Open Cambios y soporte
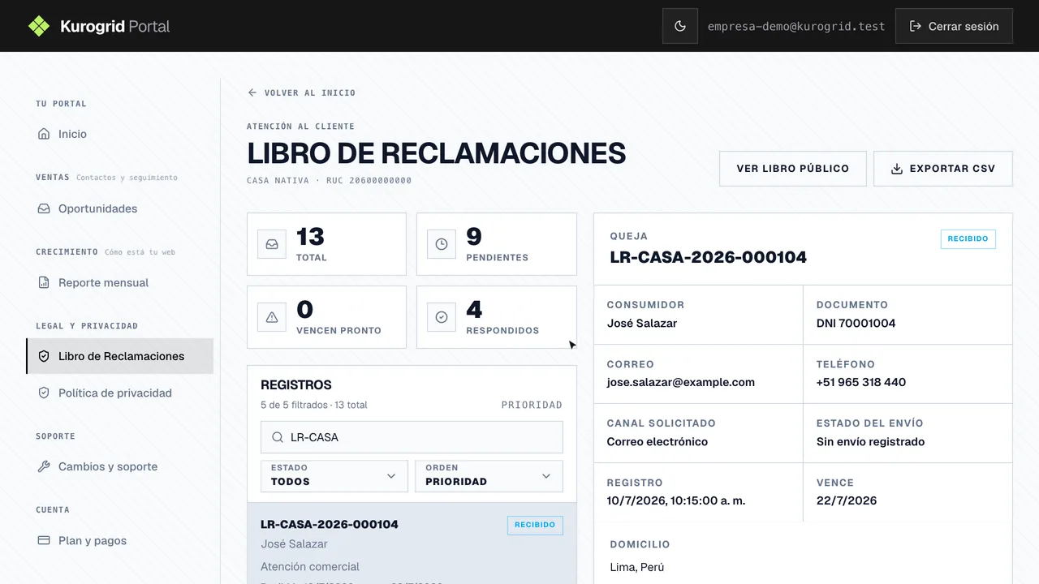 coord(120,466)
